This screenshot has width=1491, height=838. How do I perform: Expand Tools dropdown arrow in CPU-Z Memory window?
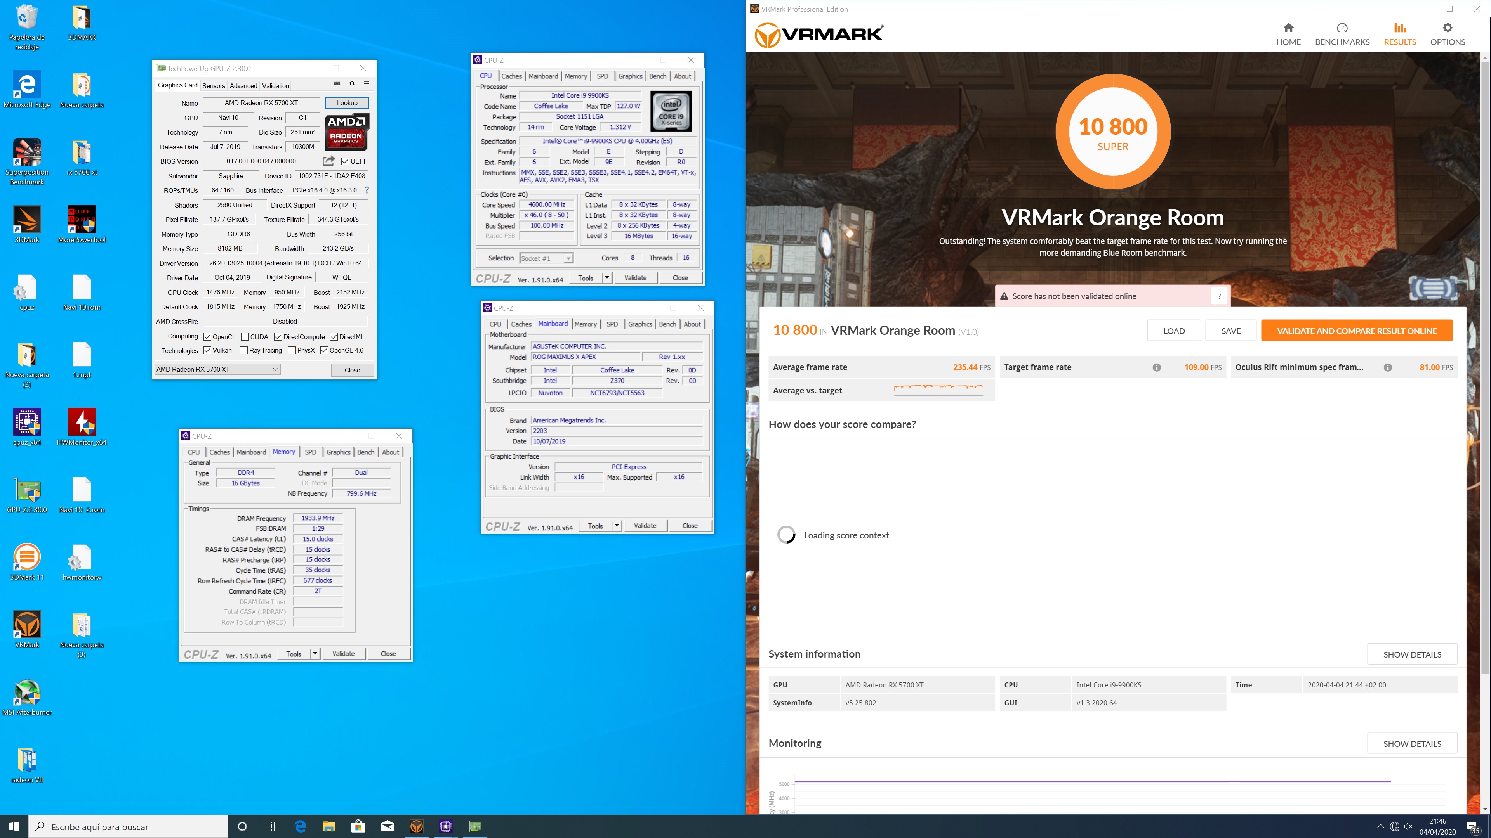[315, 653]
